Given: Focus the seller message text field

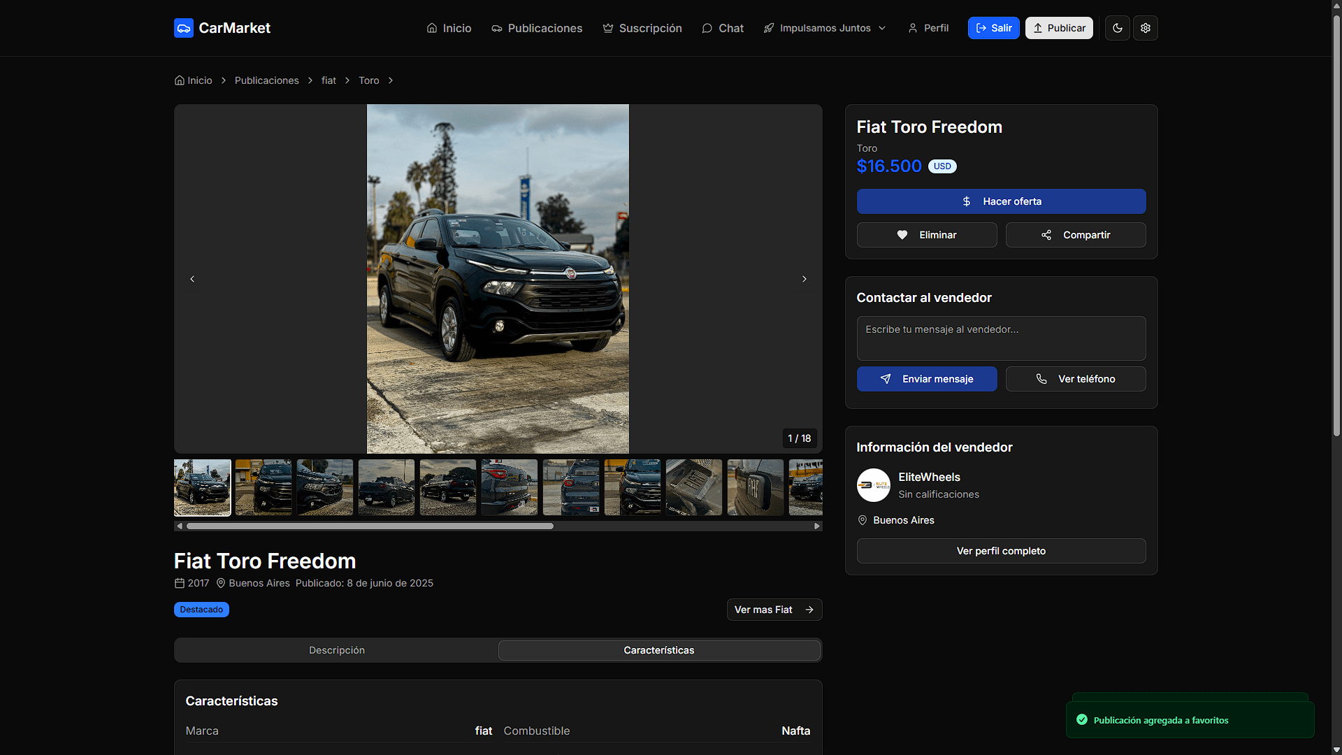Looking at the screenshot, I should tap(1001, 338).
